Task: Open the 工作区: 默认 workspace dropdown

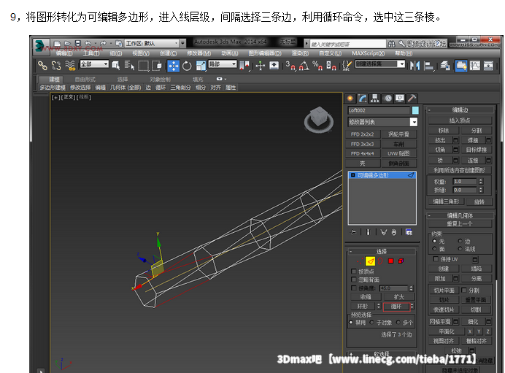Action: coord(152,43)
